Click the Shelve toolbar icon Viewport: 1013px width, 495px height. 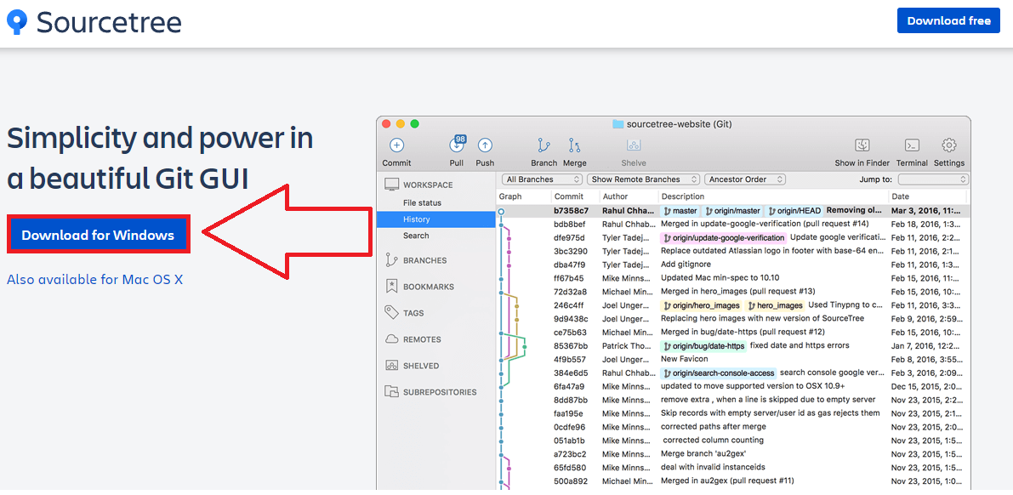point(634,145)
